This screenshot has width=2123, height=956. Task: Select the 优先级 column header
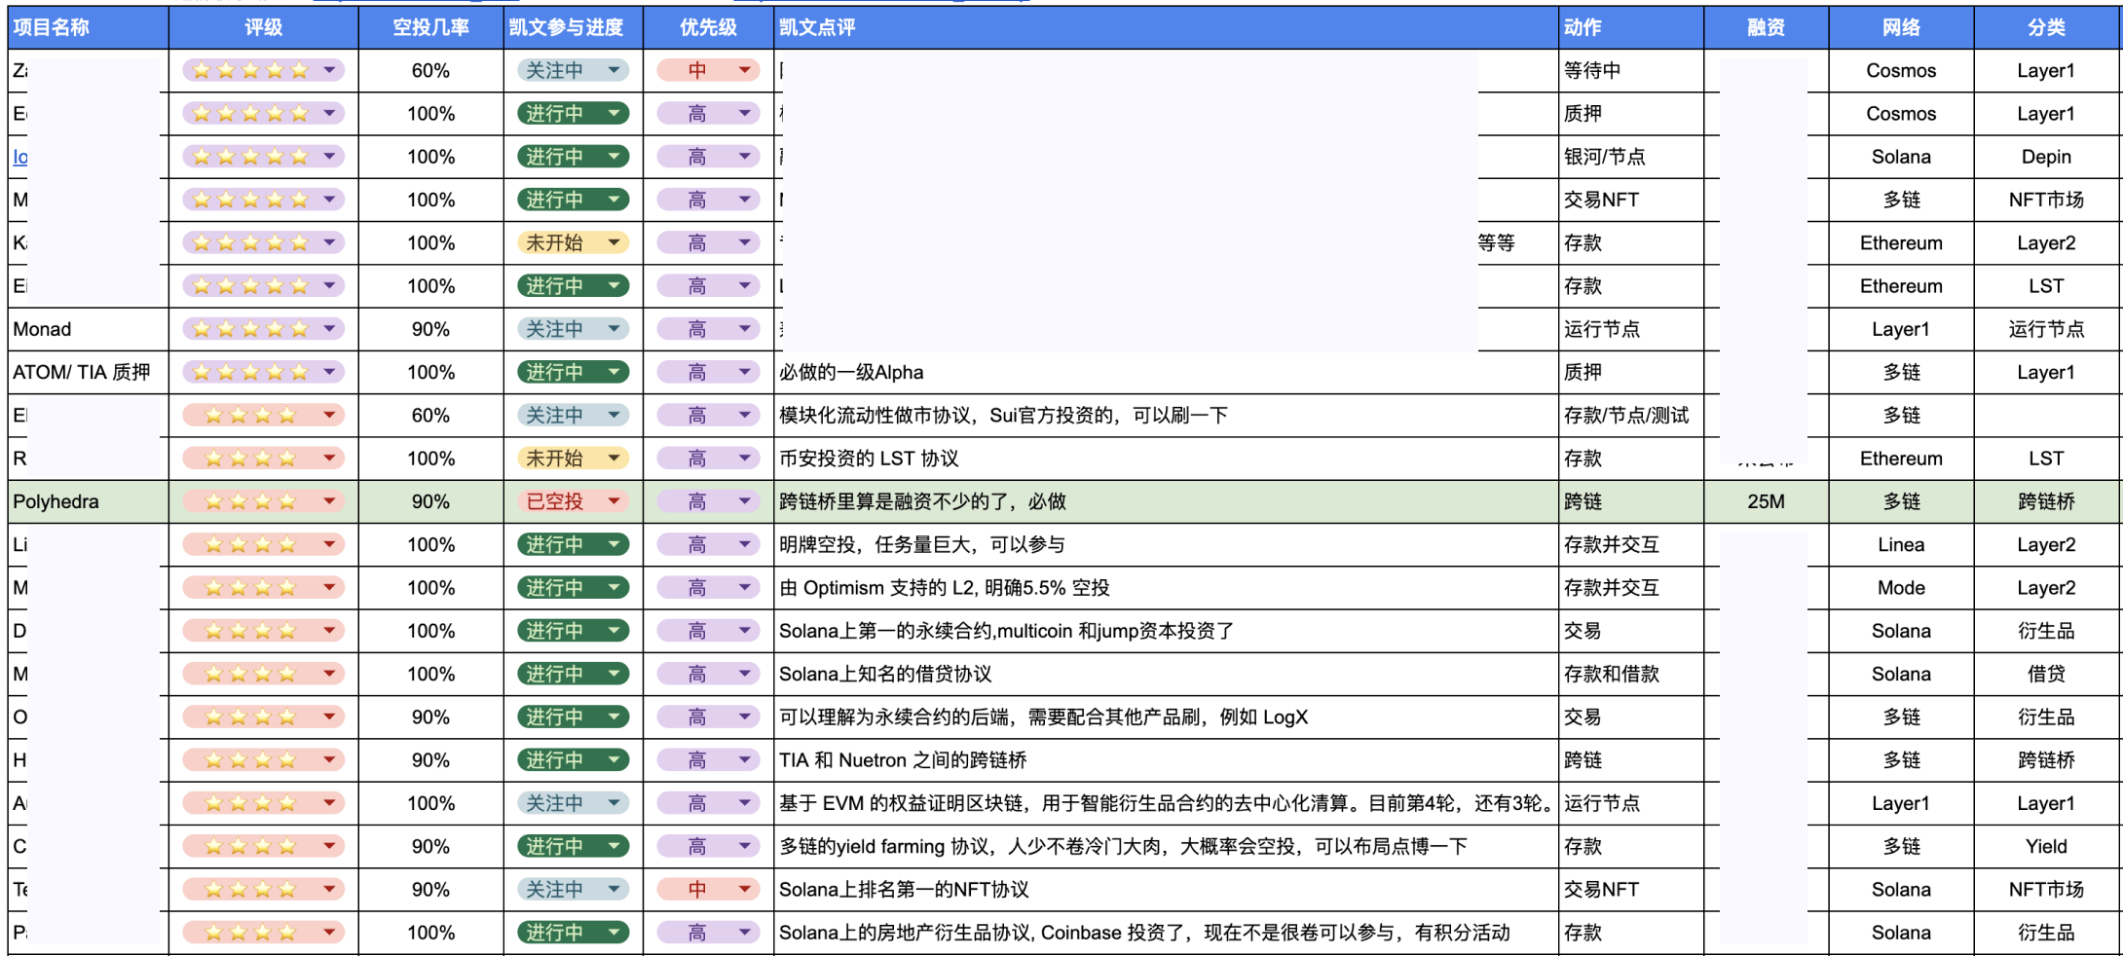[x=708, y=27]
